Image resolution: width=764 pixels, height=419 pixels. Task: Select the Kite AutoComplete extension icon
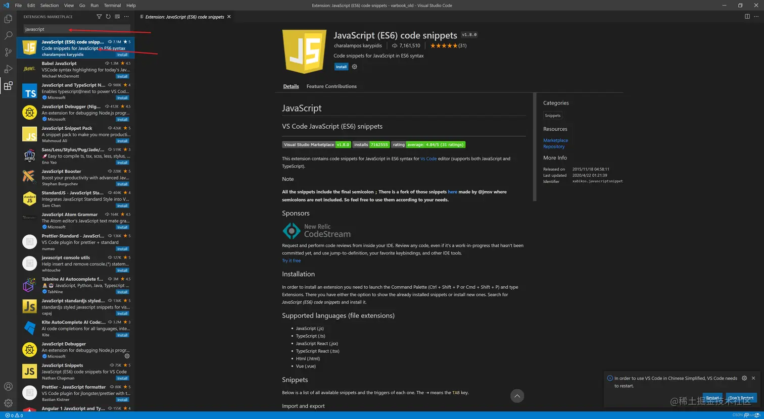[29, 328]
